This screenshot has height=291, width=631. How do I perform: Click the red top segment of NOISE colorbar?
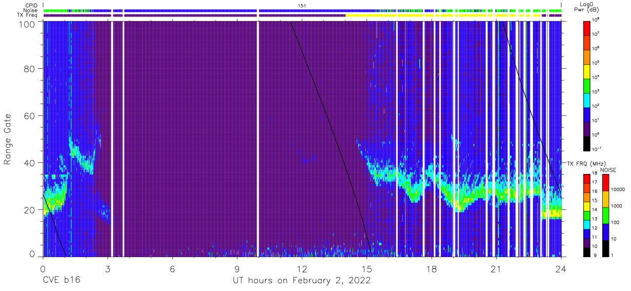pos(606,182)
